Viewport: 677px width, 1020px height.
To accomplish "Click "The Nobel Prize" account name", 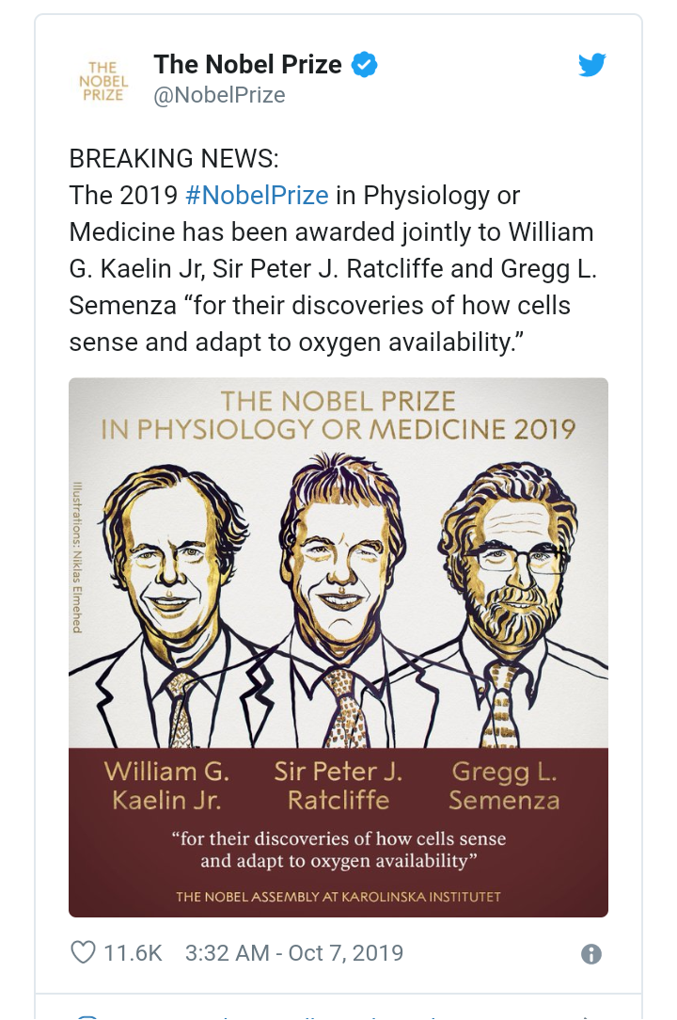I will (x=247, y=64).
